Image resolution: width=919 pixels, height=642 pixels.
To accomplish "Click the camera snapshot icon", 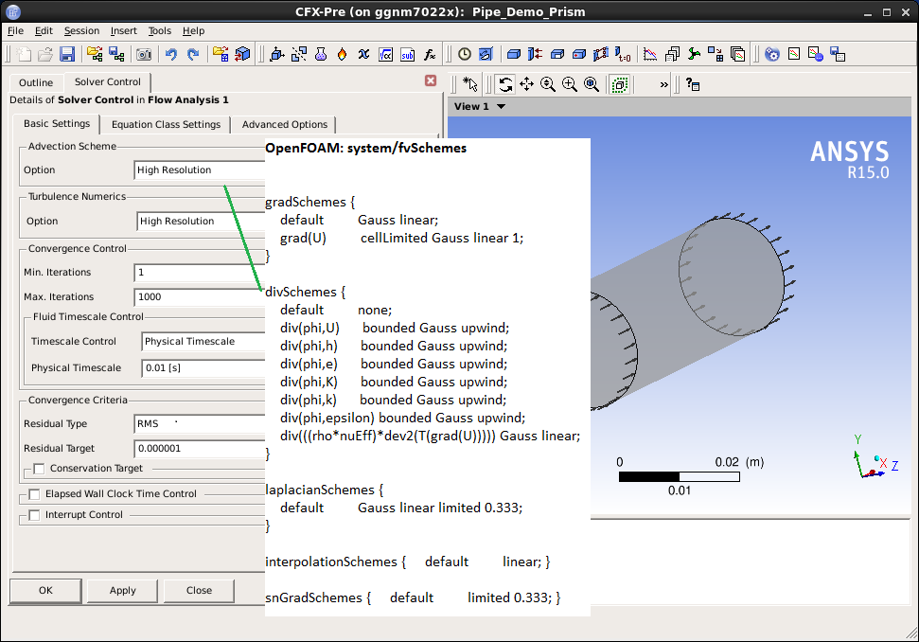I will 144,55.
